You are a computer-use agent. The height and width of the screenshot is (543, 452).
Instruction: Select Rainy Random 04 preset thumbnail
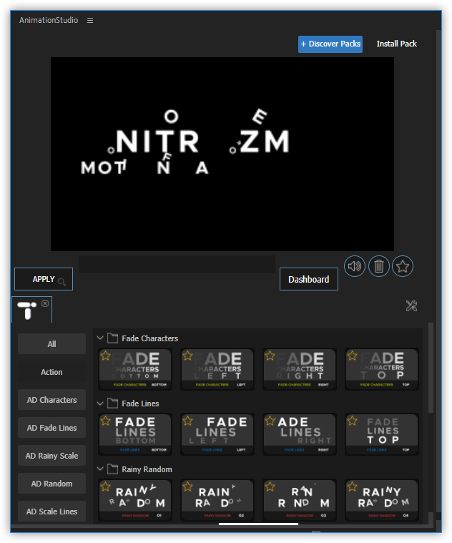pyautogui.click(x=382, y=500)
